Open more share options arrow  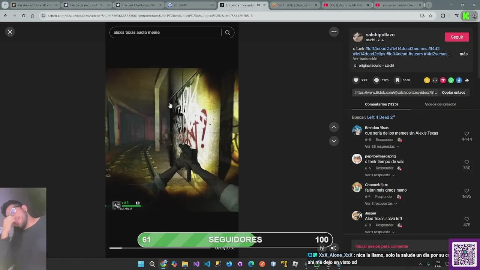[467, 80]
